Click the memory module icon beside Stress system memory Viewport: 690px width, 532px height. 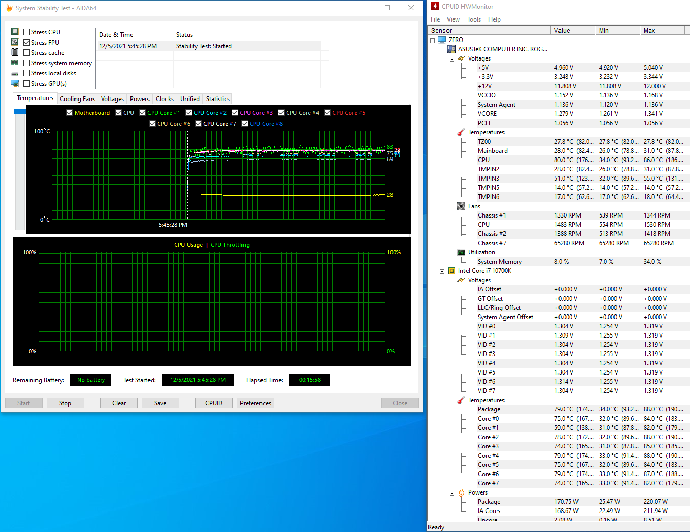point(15,63)
